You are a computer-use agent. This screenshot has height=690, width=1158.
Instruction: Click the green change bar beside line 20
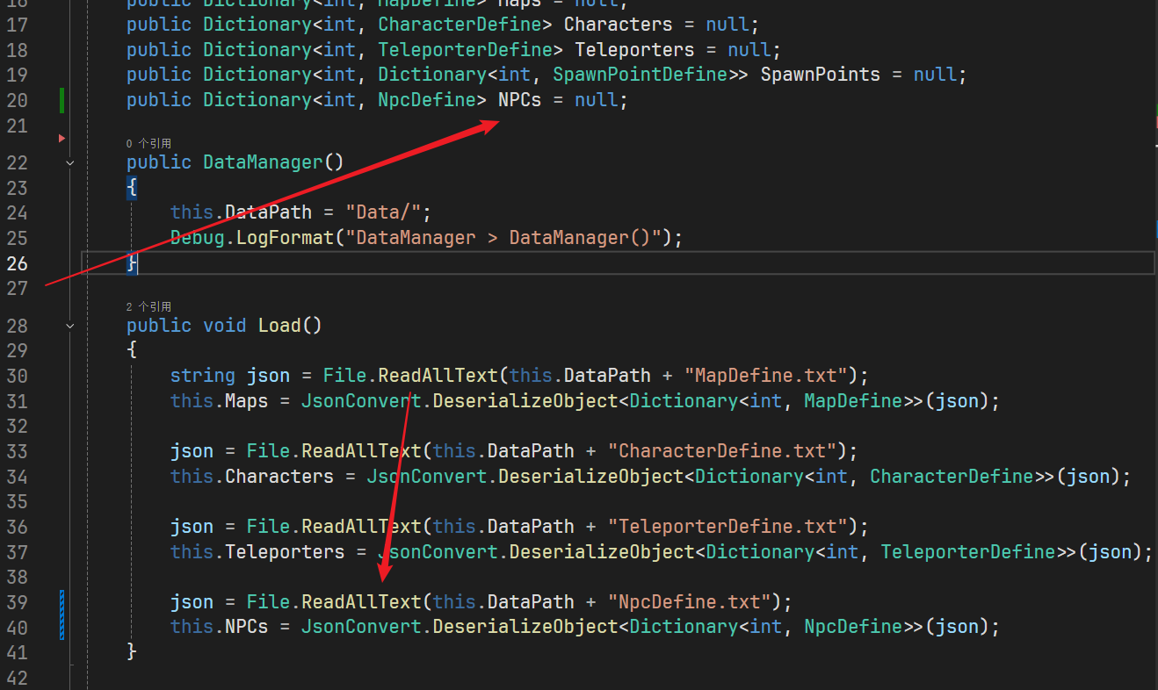[x=62, y=100]
